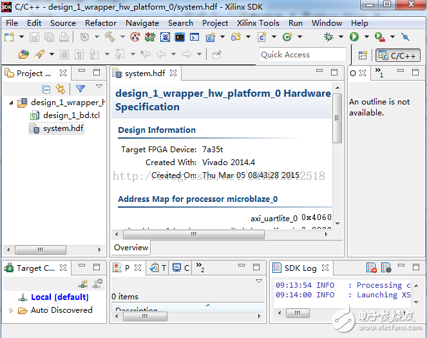This screenshot has height=338, width=427.
Task: Collapse the design_1_wrapper project tree node
Action: point(11,103)
